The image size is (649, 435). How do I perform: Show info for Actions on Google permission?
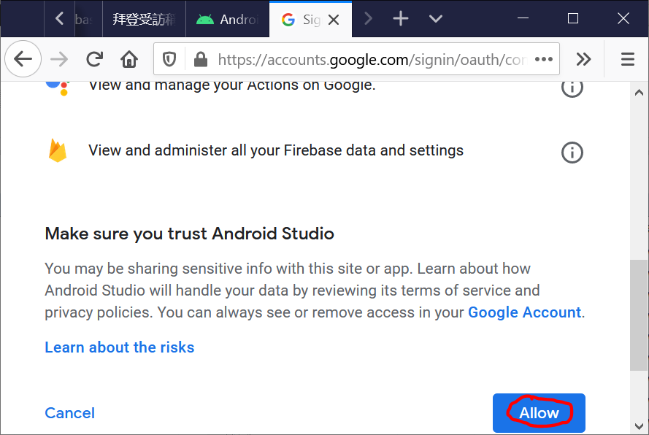(x=572, y=88)
